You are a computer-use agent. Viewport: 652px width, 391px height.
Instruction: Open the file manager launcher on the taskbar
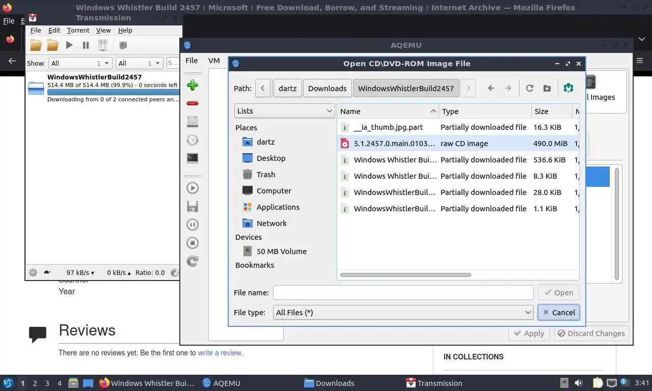(x=73, y=383)
